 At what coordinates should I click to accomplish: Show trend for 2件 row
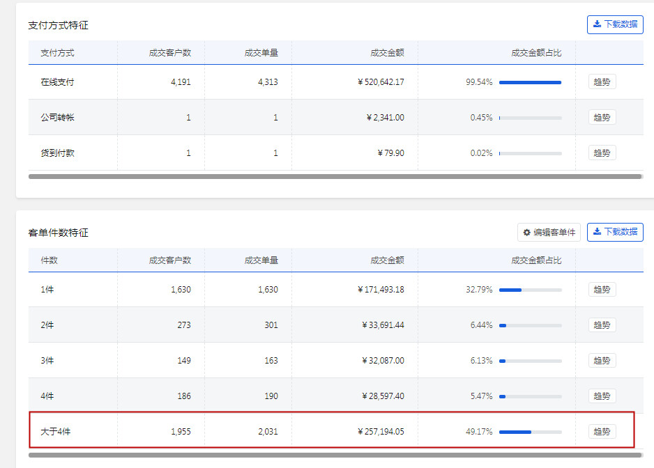[x=602, y=325]
